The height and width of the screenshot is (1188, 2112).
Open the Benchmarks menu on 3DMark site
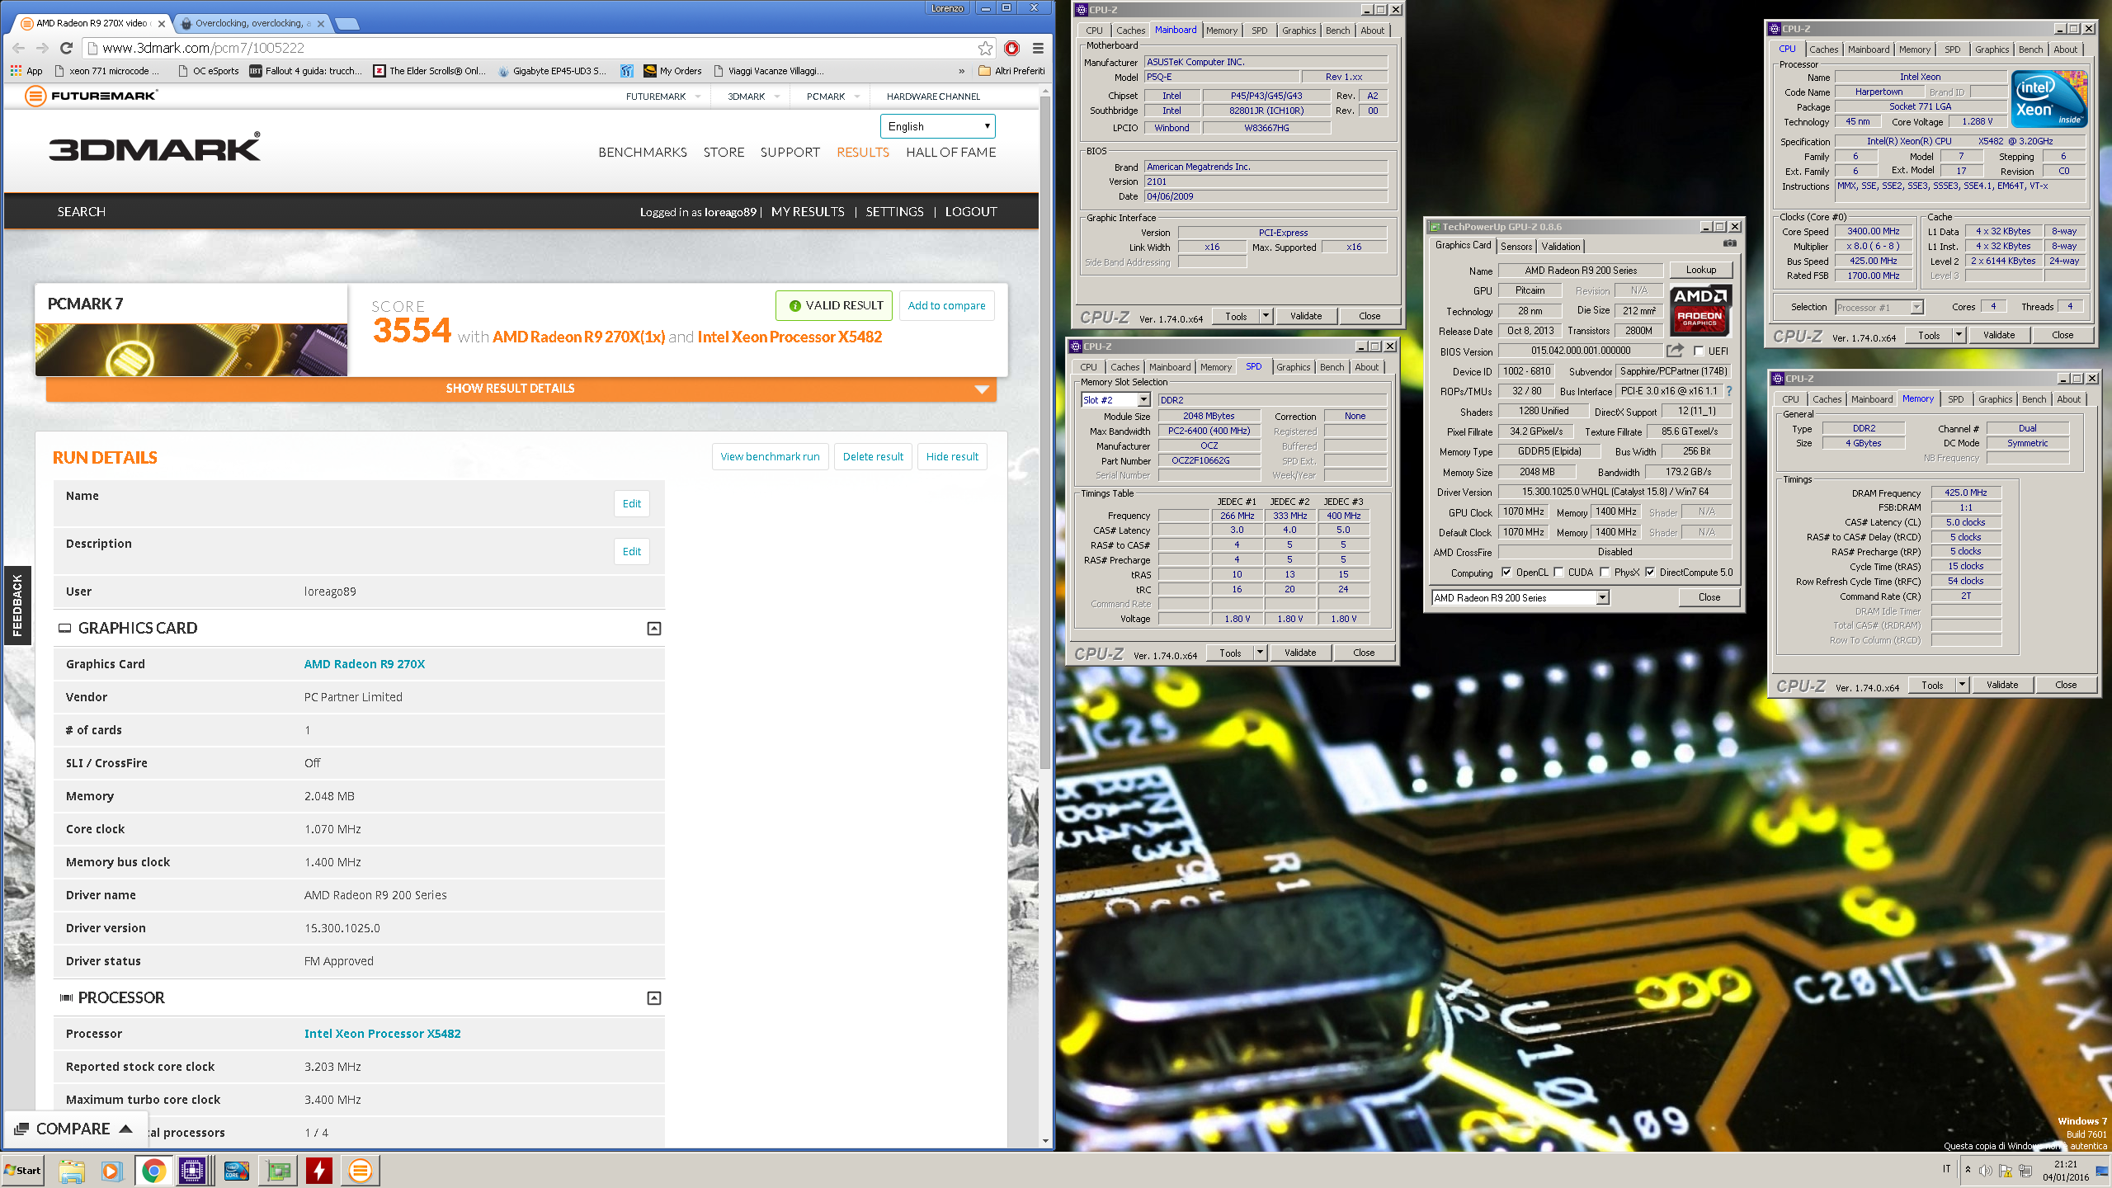click(x=643, y=152)
